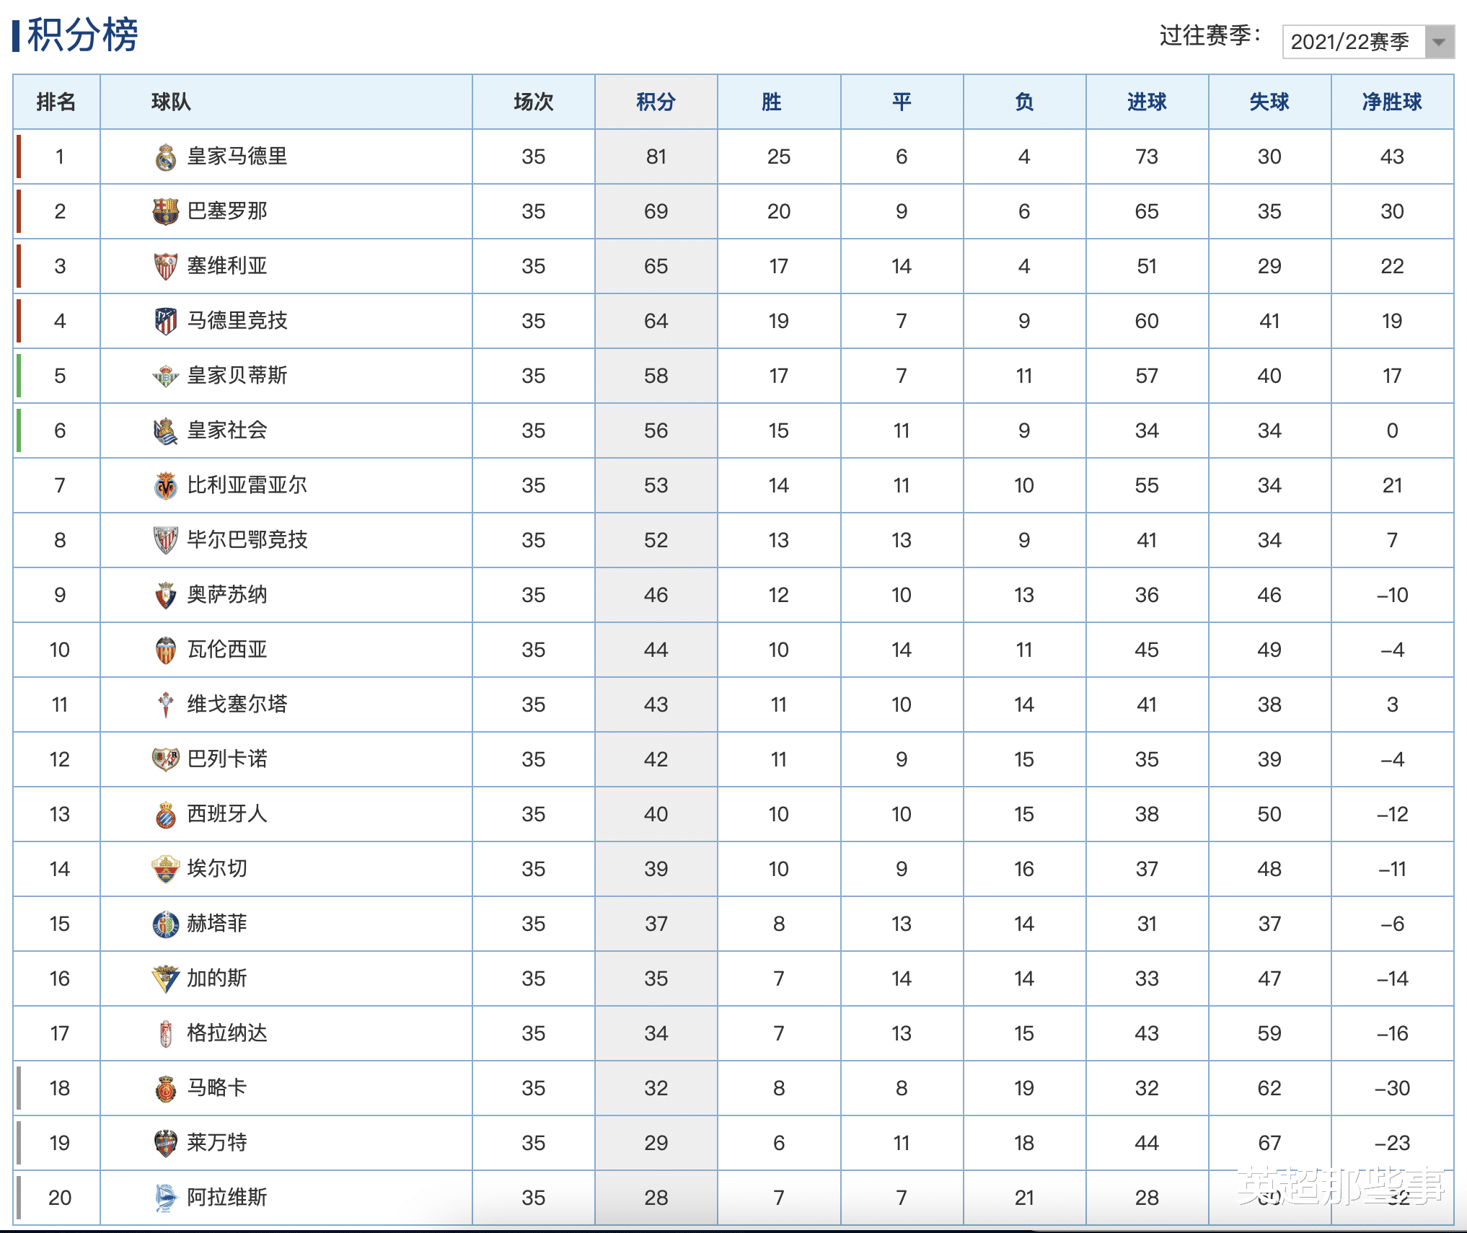Click Barcelona's points value 69
The height and width of the screenshot is (1233, 1467).
pos(656,212)
